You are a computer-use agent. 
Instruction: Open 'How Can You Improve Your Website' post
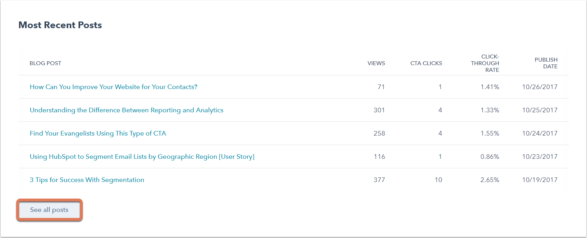click(113, 87)
